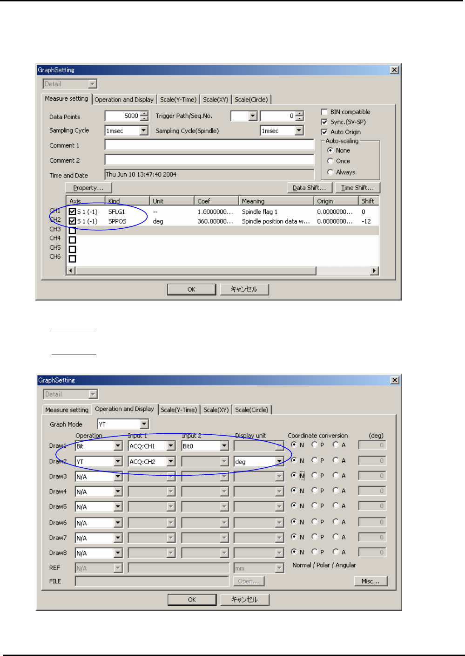465x656 pixels.
Task: Open Draw2 Display unit deg dropdown
Action: coord(279,462)
